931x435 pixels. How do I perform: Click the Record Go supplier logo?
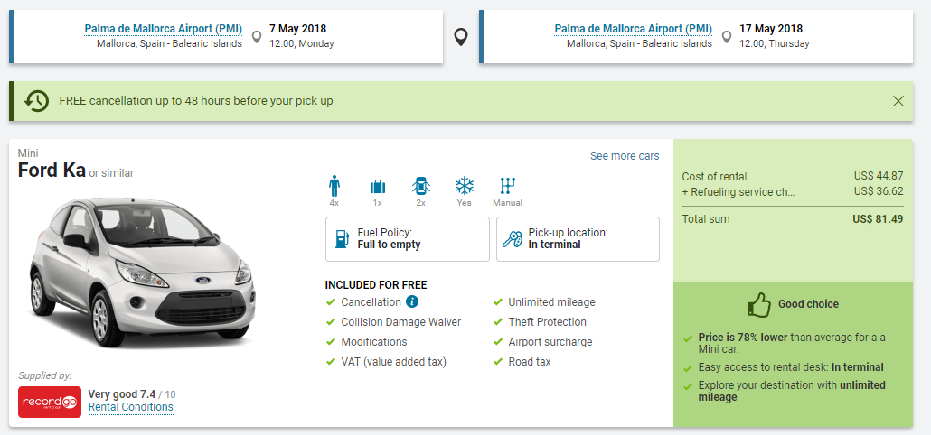click(49, 402)
